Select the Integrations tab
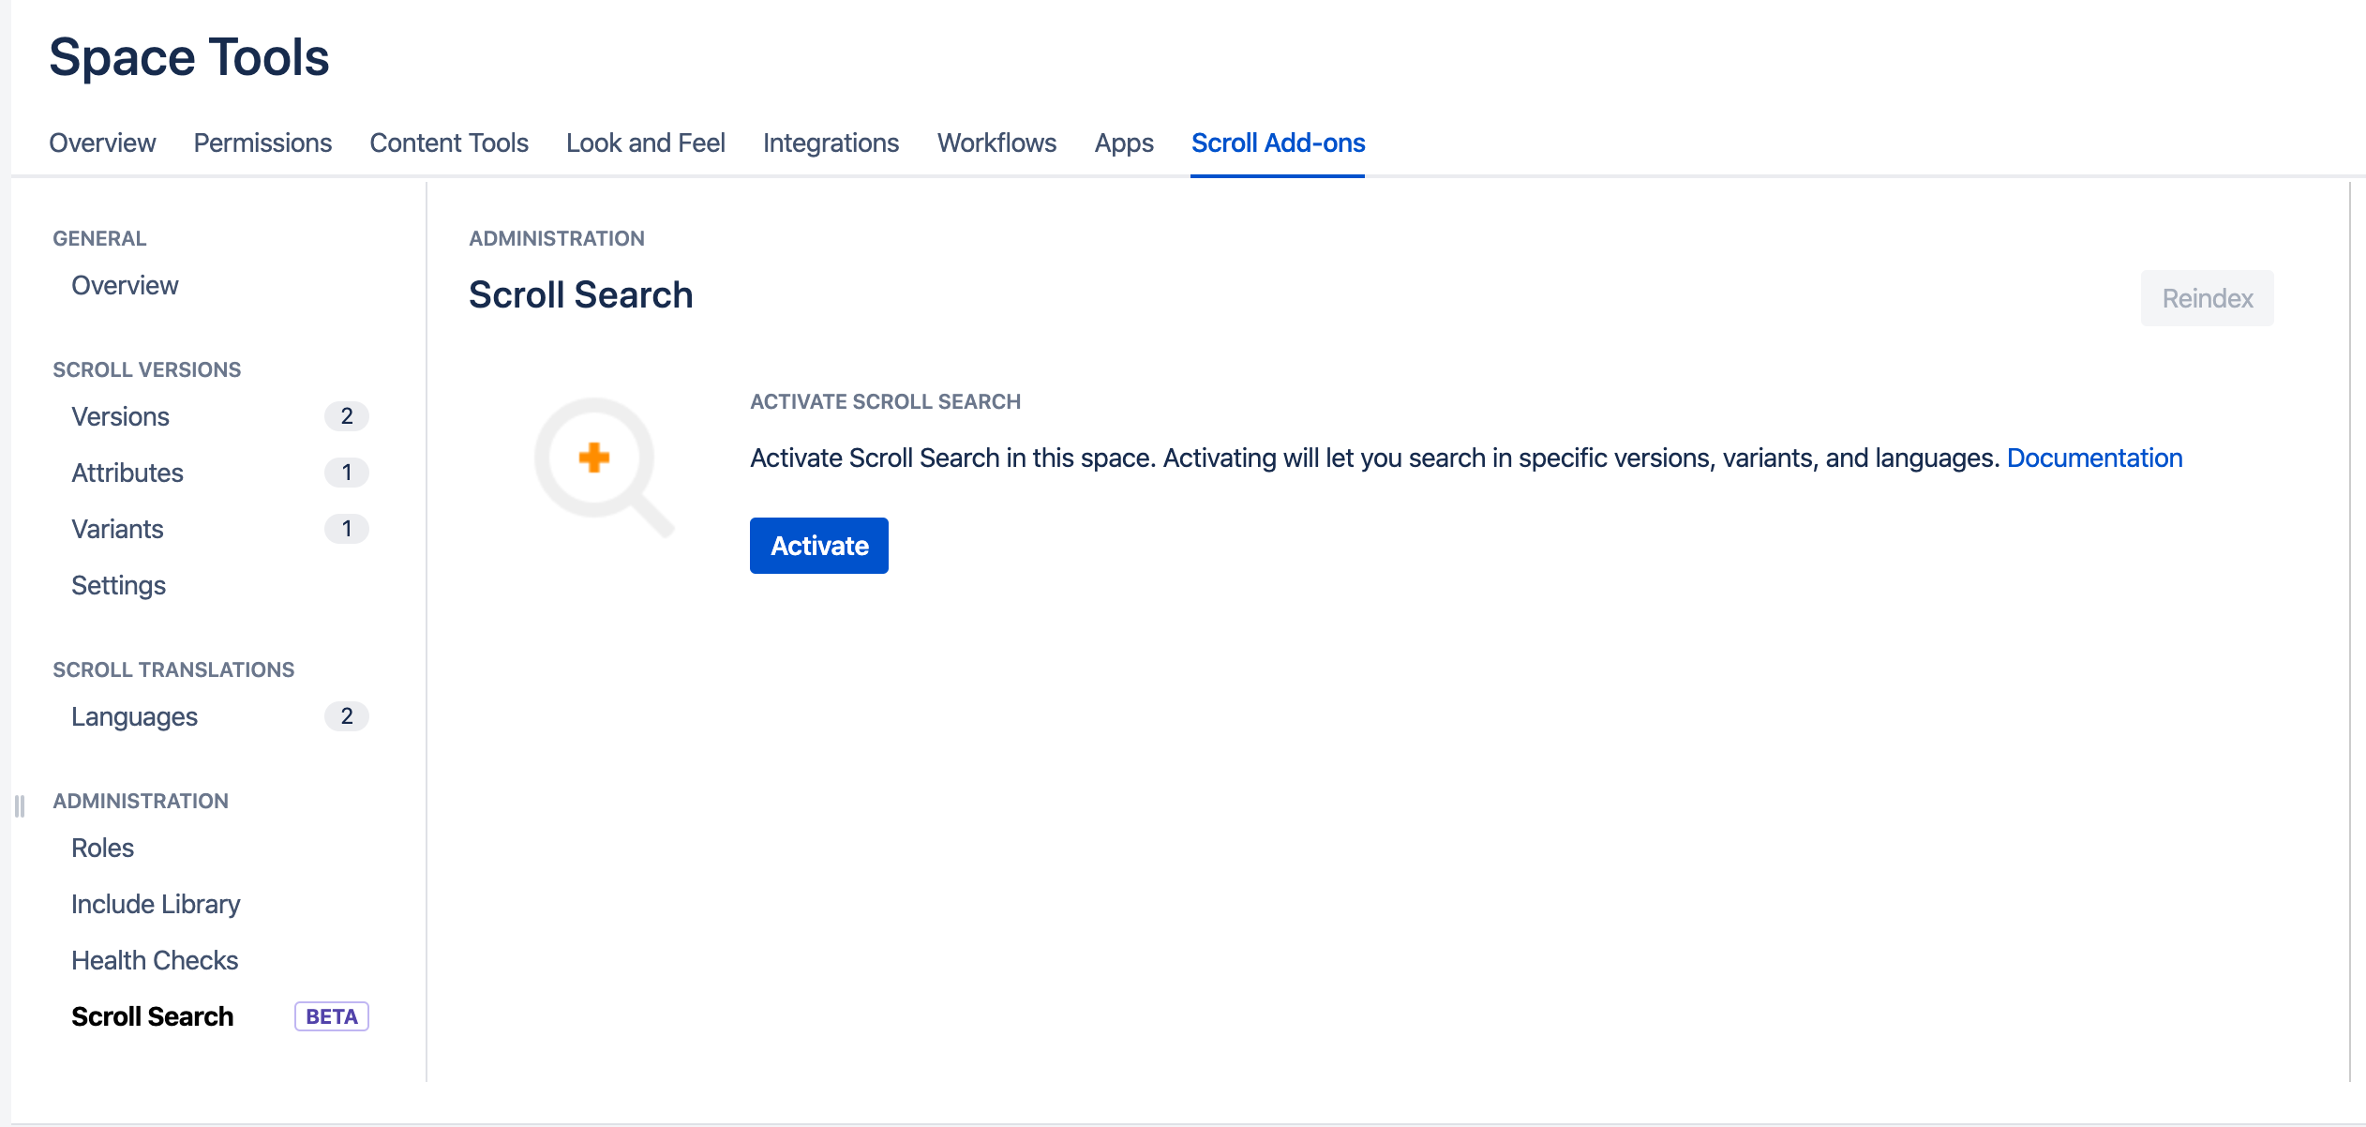Screen dimensions: 2366x1127 831,143
